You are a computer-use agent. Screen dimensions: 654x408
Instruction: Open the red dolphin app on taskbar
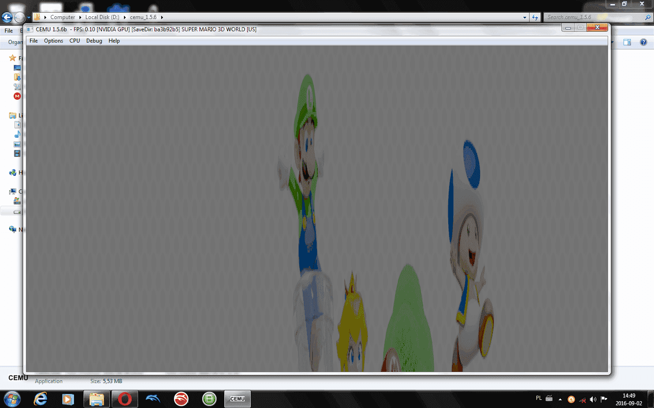click(x=181, y=399)
